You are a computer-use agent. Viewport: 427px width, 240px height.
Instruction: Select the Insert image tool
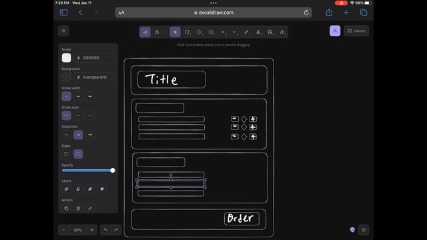click(x=270, y=32)
